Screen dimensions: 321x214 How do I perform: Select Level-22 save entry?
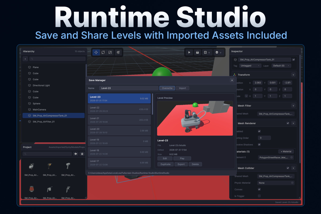[119, 109]
